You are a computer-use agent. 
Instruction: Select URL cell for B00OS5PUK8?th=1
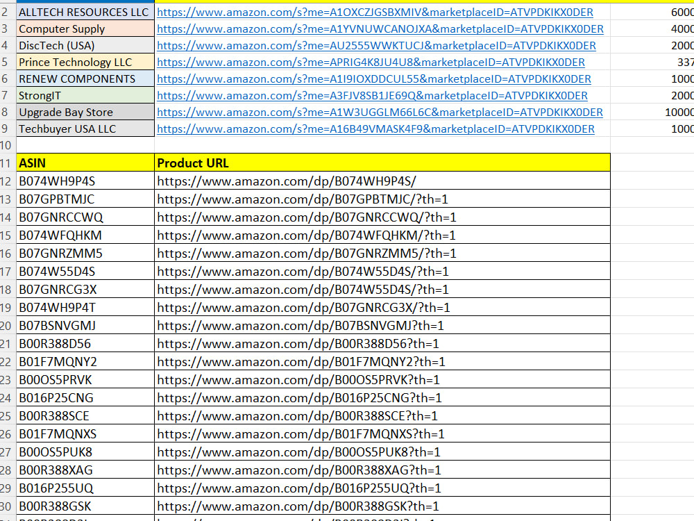(x=382, y=452)
